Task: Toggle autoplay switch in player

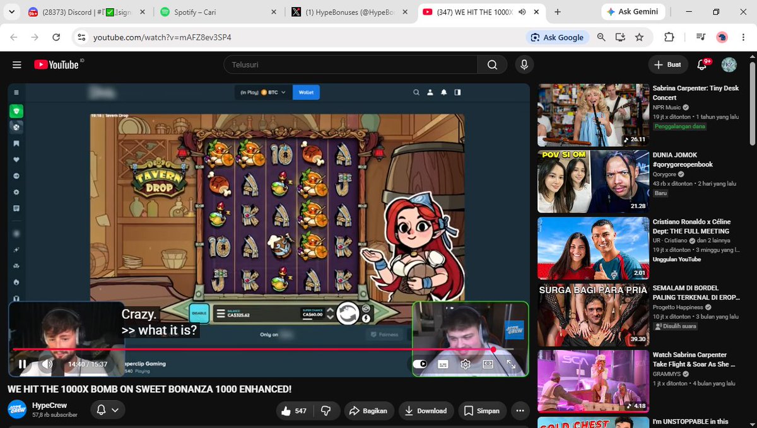Action: pyautogui.click(x=420, y=364)
